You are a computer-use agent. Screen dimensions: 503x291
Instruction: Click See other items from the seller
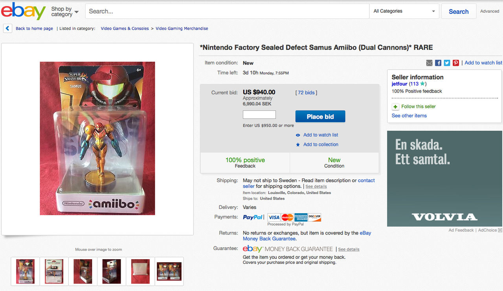[x=409, y=115]
